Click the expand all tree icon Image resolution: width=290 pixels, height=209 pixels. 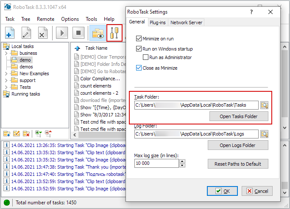click(39, 133)
